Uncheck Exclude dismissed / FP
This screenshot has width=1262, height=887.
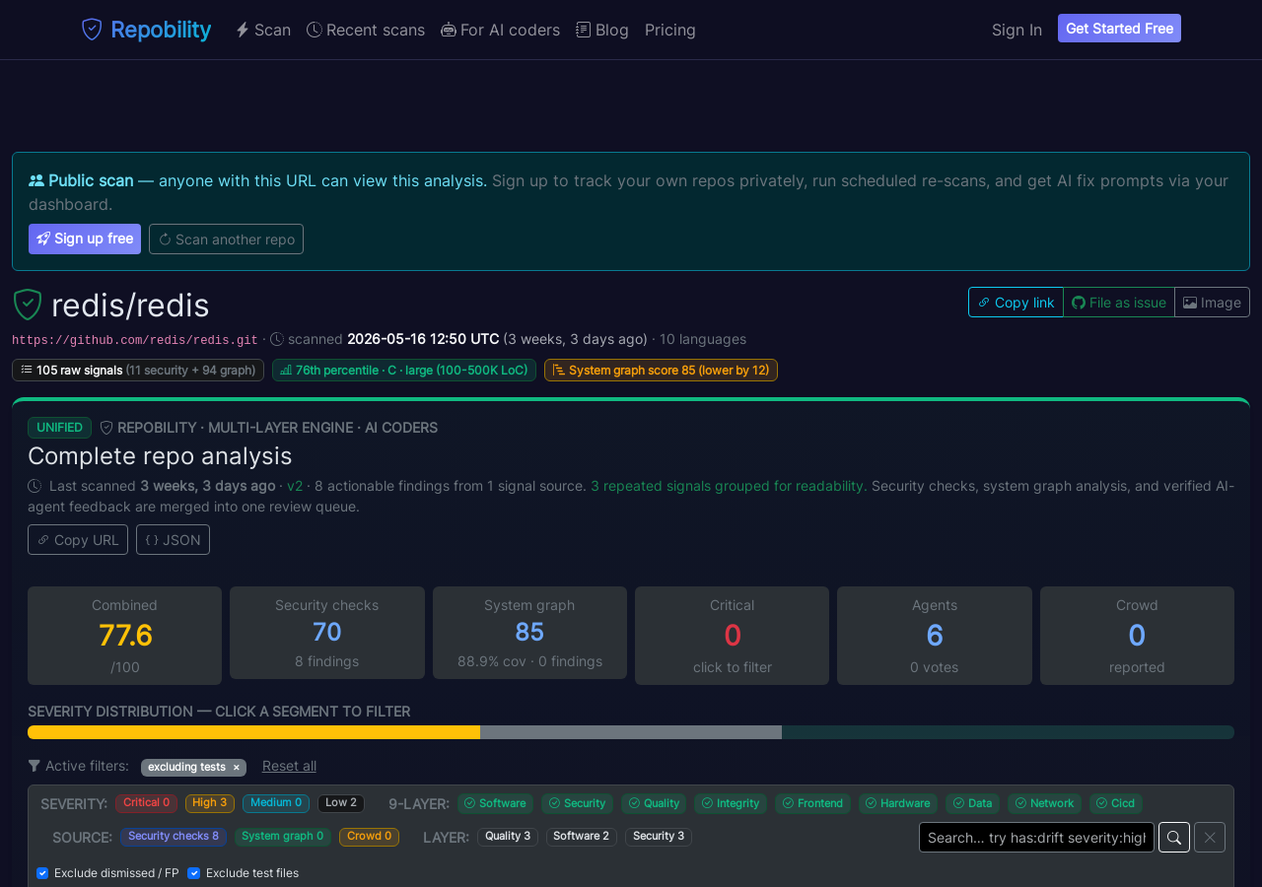coord(42,873)
